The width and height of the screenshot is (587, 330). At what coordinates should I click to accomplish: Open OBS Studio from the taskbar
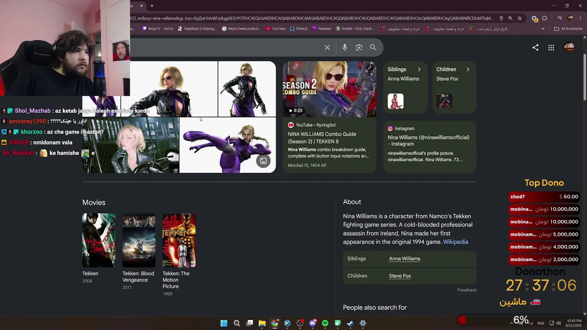[x=300, y=323]
